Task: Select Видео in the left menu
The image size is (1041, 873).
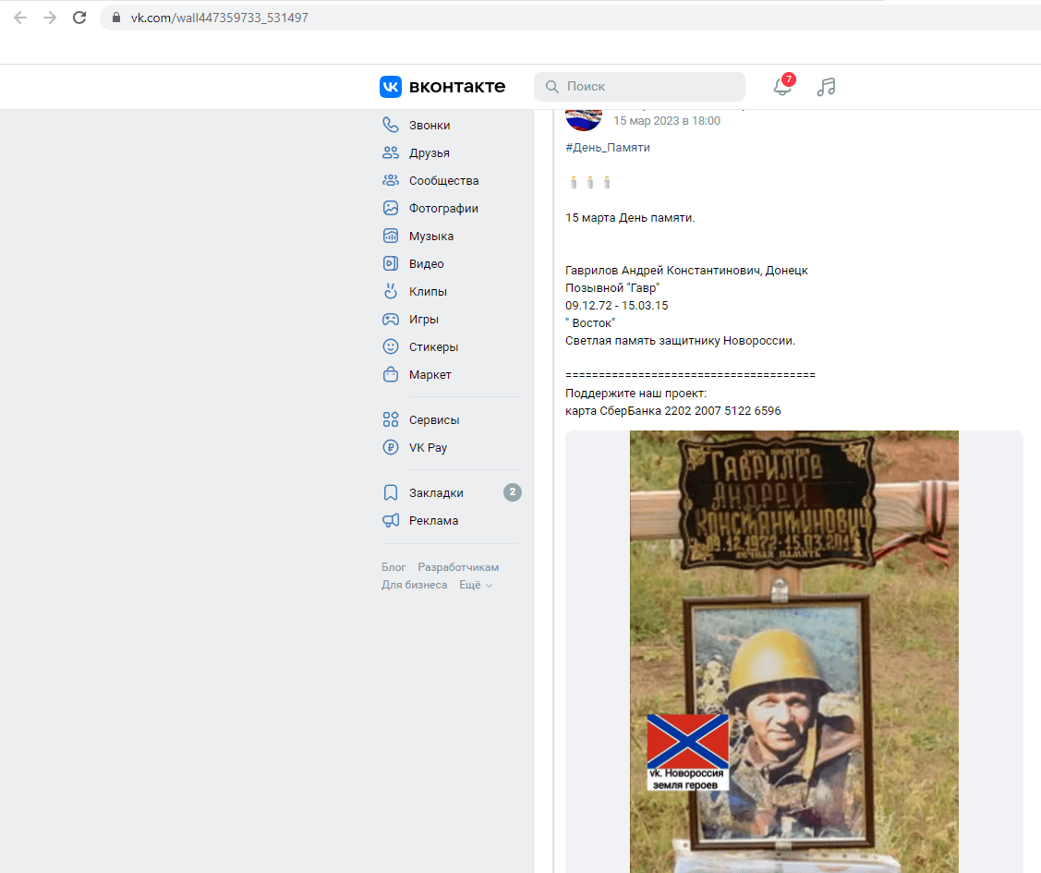Action: point(426,264)
